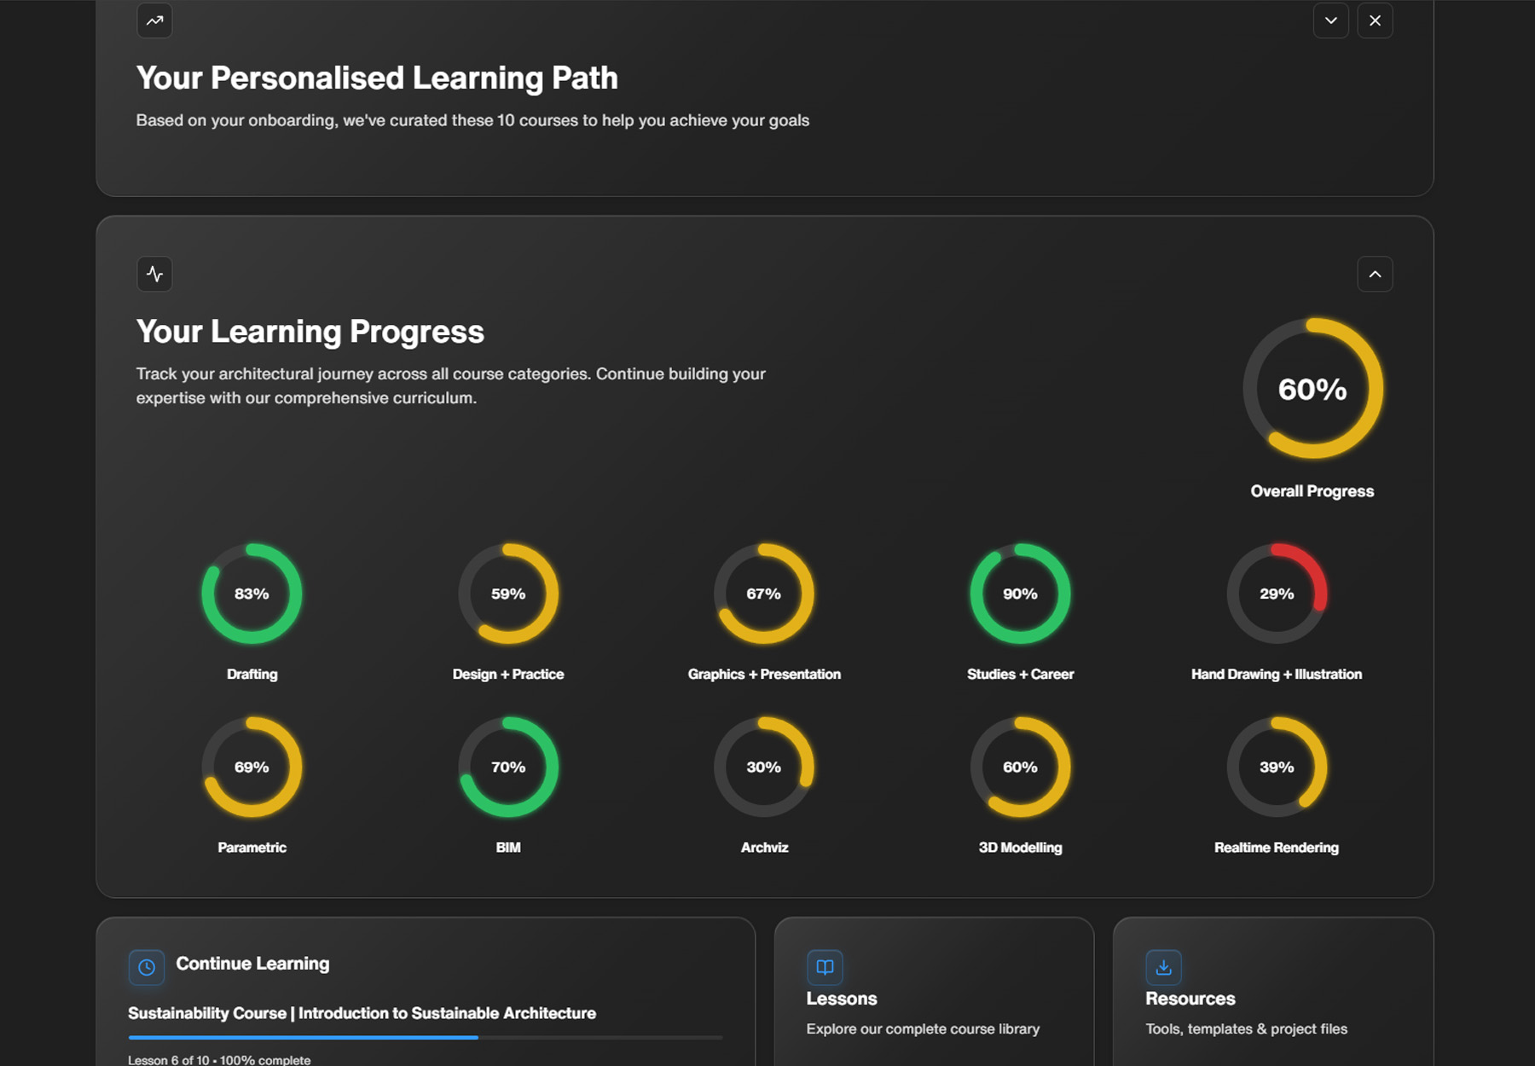
Task: Open the Lessons course library card
Action: pyautogui.click(x=935, y=998)
